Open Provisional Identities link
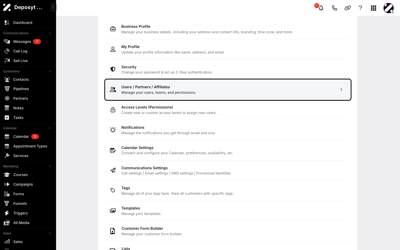The width and height of the screenshot is (400, 250). [213, 173]
